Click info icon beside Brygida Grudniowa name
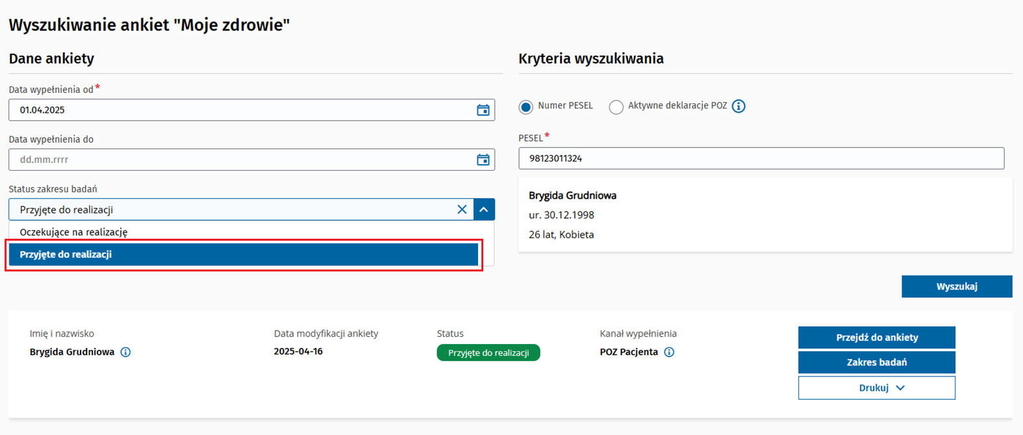The image size is (1023, 435). tap(125, 353)
